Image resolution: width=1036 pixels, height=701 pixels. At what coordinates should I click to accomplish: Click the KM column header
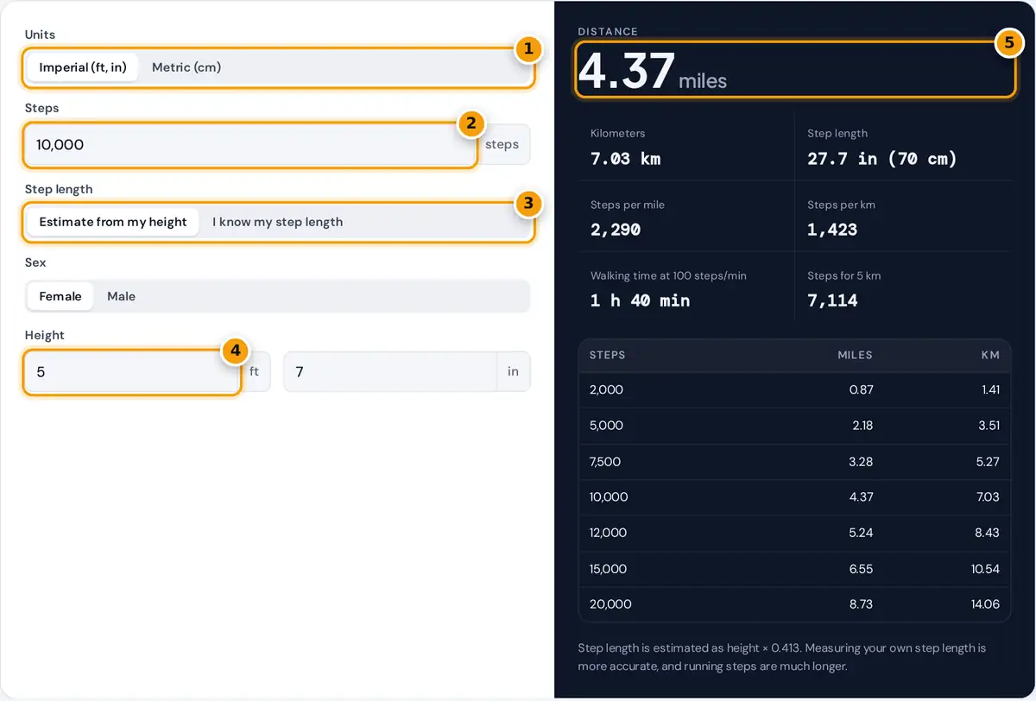990,355
